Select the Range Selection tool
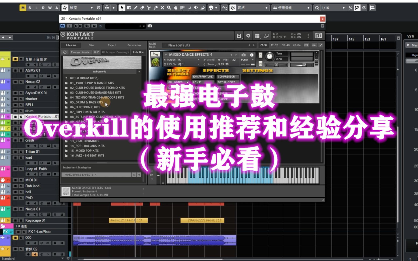The image size is (418, 261). coord(129,8)
